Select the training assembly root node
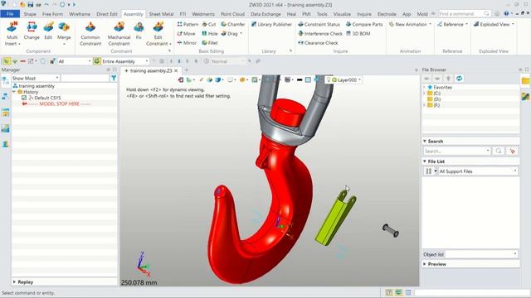Viewport: 531px width, 298px height. click(x=33, y=86)
